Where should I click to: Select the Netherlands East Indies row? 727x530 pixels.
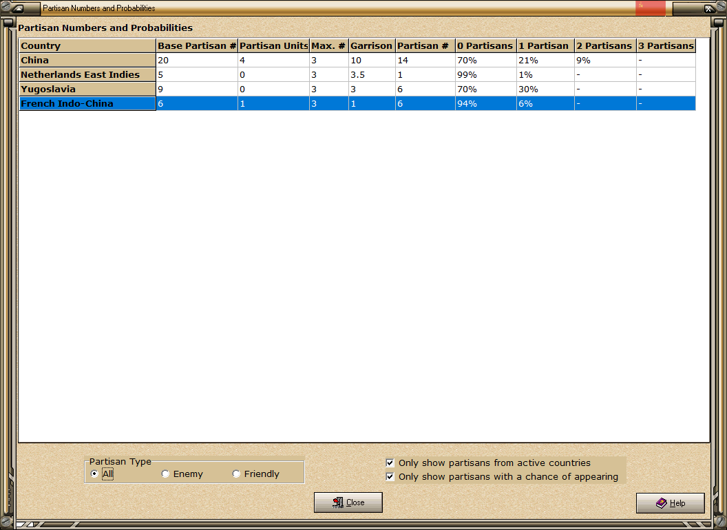pos(87,74)
